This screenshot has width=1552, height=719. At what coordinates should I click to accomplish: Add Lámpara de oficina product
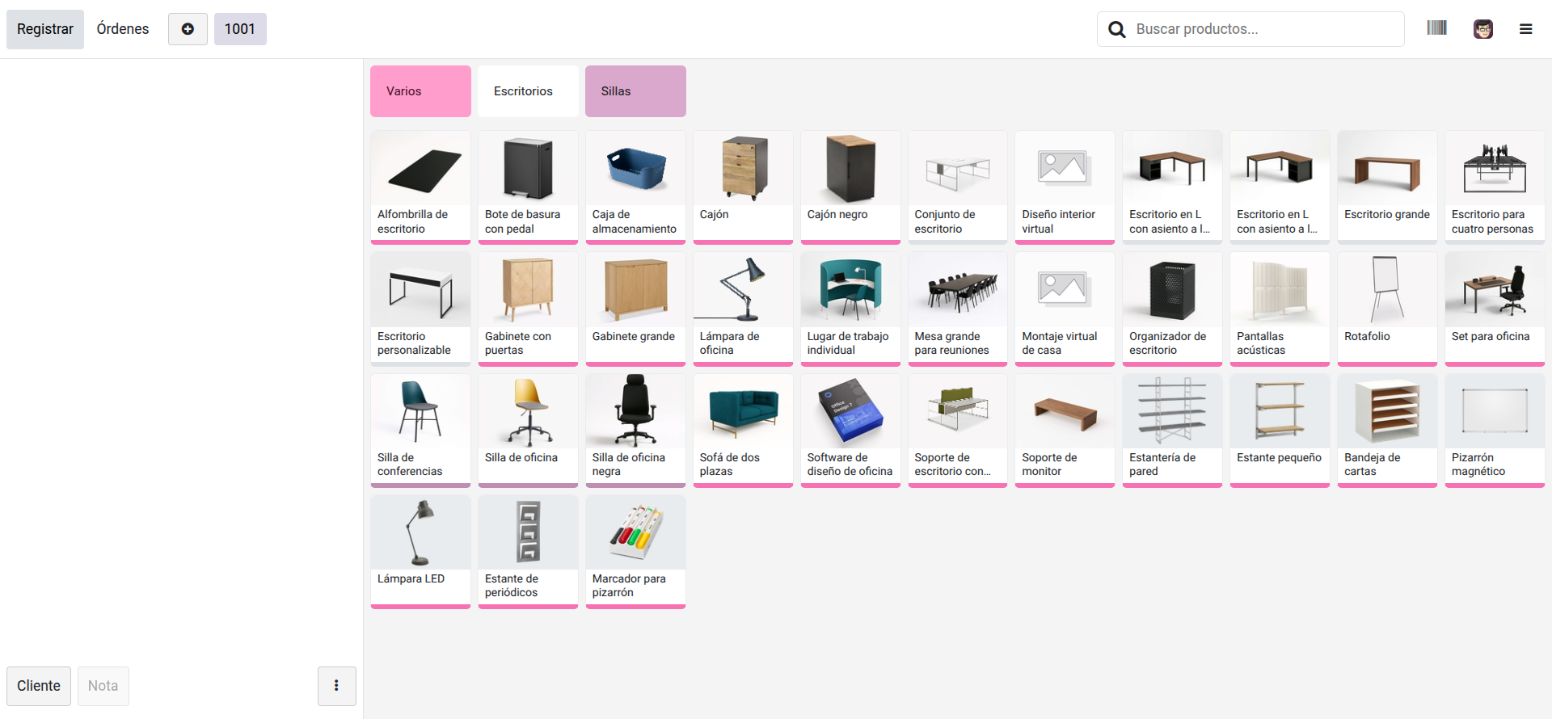point(743,309)
